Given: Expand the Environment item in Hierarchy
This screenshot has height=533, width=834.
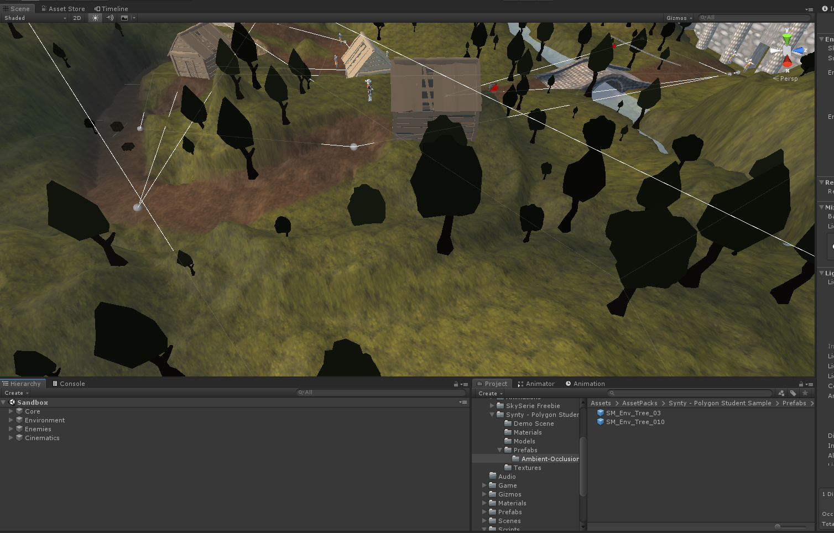Looking at the screenshot, I should (11, 420).
